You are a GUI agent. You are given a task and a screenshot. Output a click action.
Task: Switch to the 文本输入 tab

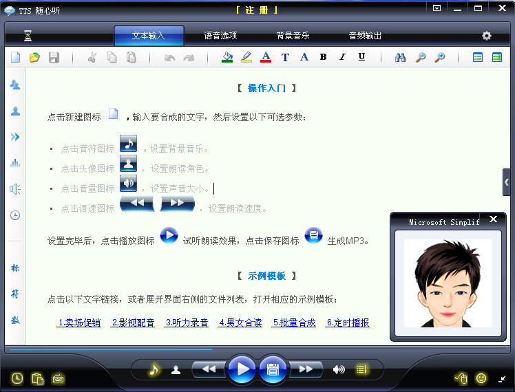coord(149,36)
